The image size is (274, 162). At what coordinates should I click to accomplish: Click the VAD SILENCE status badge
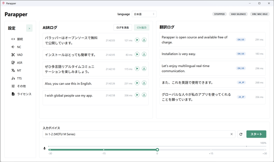click(238, 14)
